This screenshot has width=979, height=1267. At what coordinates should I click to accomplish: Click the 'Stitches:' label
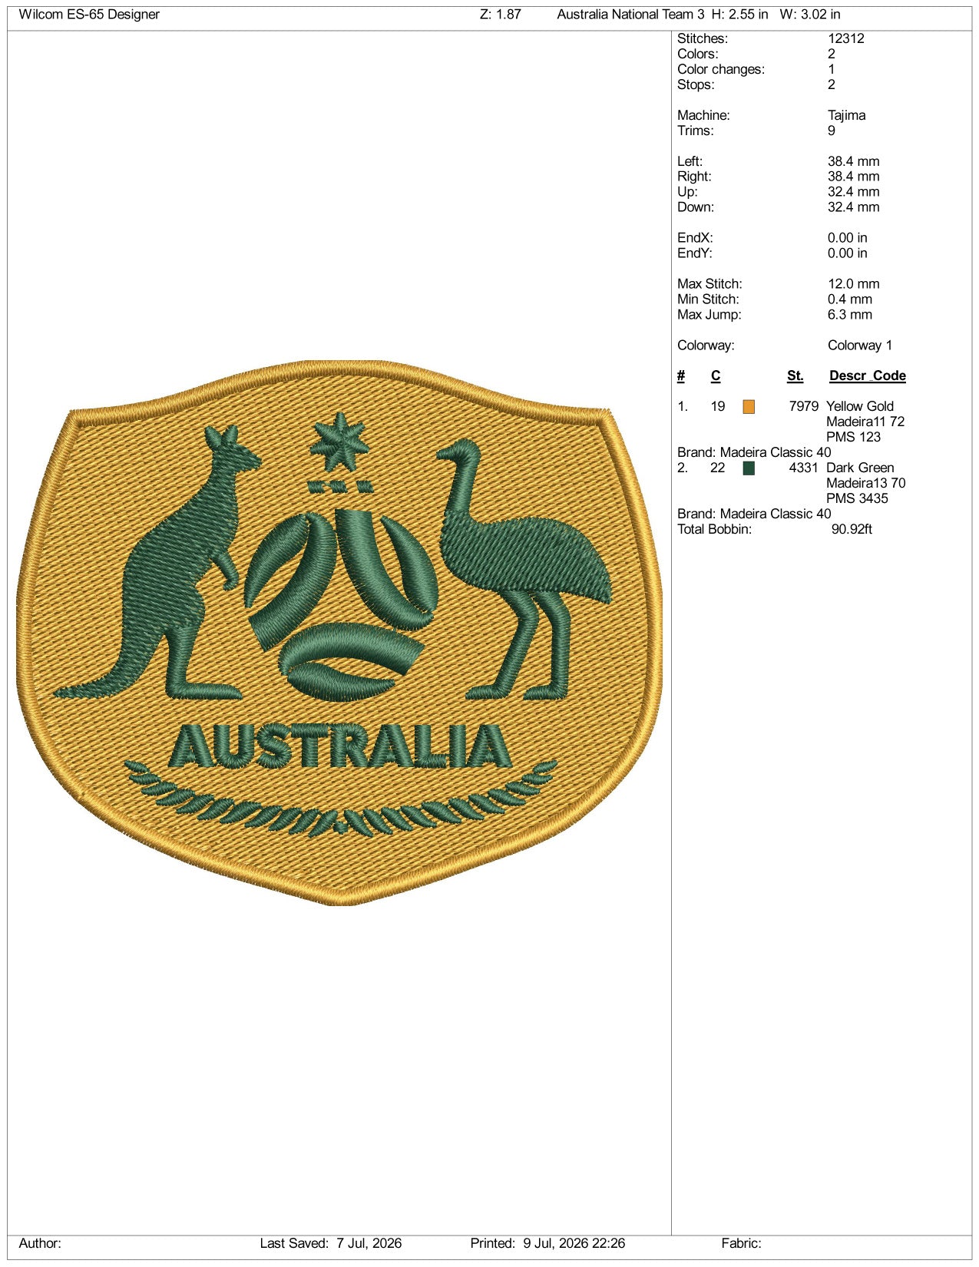[x=703, y=38]
